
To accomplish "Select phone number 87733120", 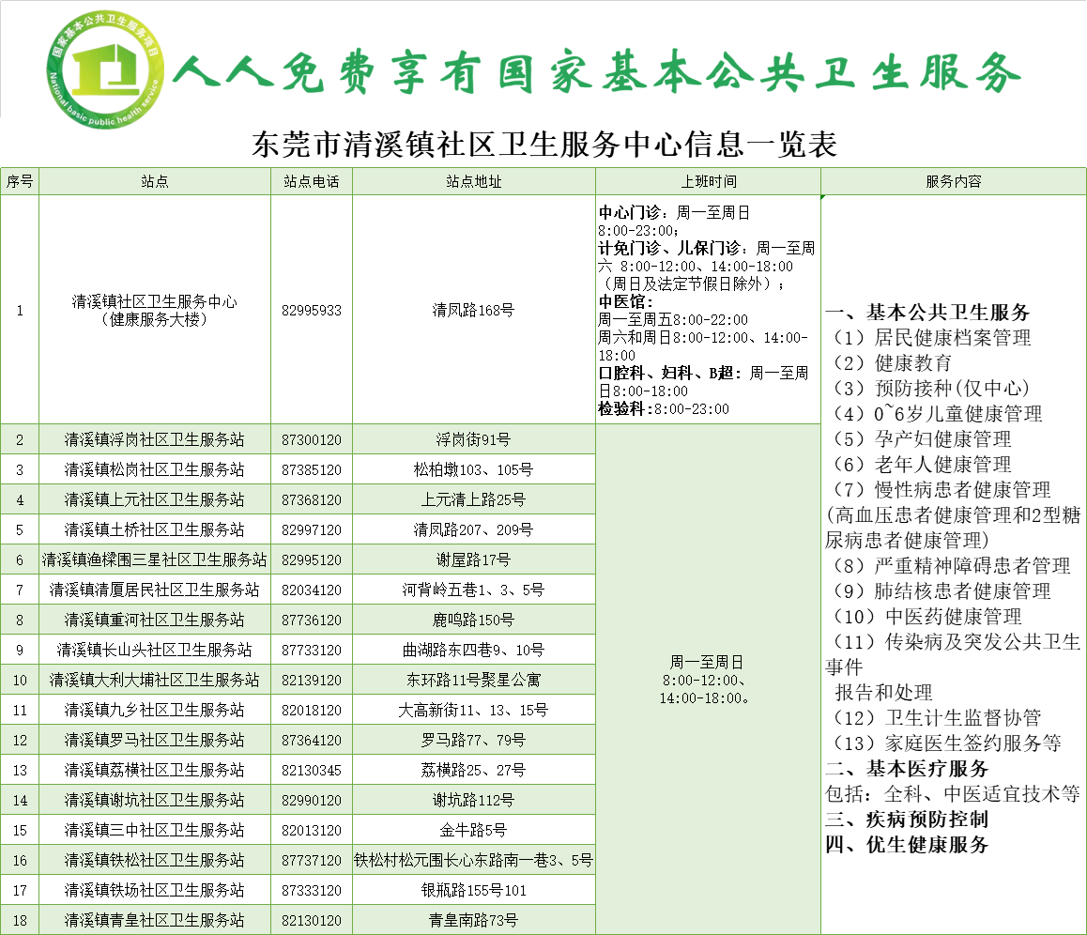I will 312,651.
